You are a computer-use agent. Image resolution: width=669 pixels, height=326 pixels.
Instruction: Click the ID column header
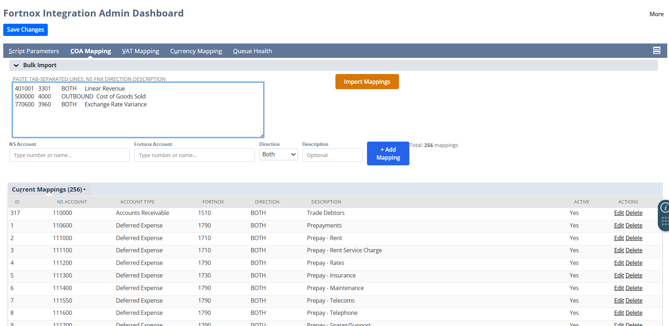[17, 202]
